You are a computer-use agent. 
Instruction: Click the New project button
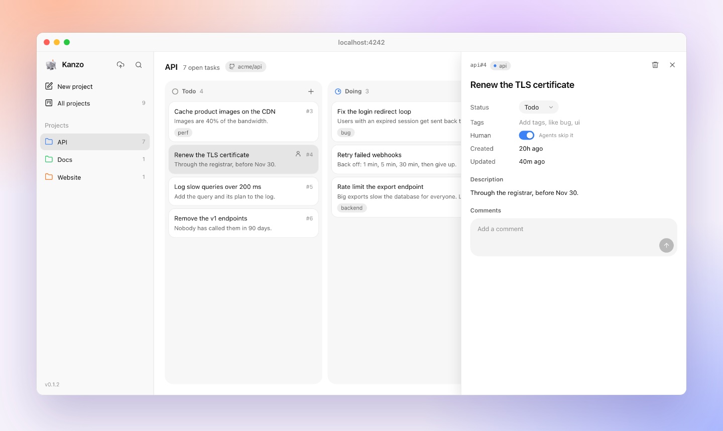pos(95,86)
